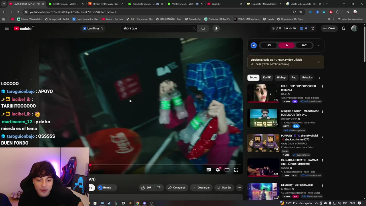This screenshot has width=366, height=206.
Task: Open the YouTube hamburger guide menu
Action: coord(7,28)
